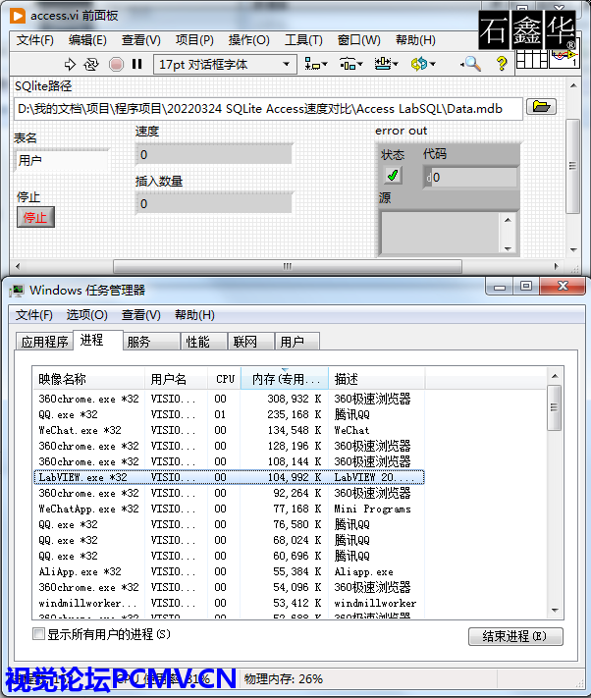This screenshot has height=698, width=591.
Task: Browse for file with folder button
Action: (x=541, y=106)
